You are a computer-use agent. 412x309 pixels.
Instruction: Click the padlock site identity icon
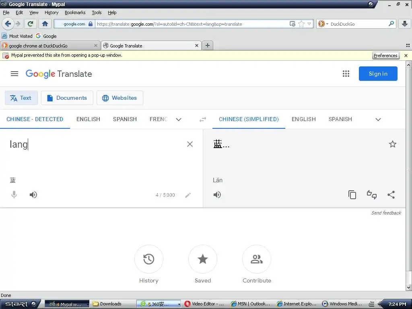[x=91, y=24]
